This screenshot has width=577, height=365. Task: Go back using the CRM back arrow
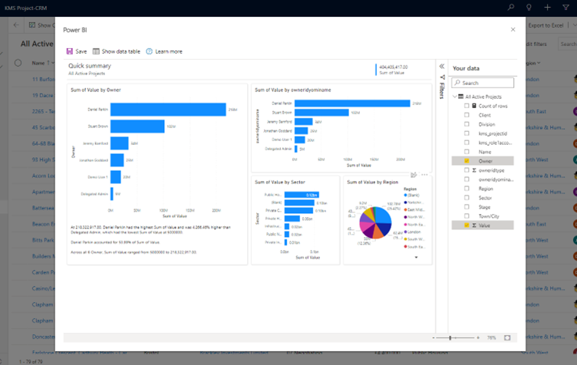tap(16, 25)
